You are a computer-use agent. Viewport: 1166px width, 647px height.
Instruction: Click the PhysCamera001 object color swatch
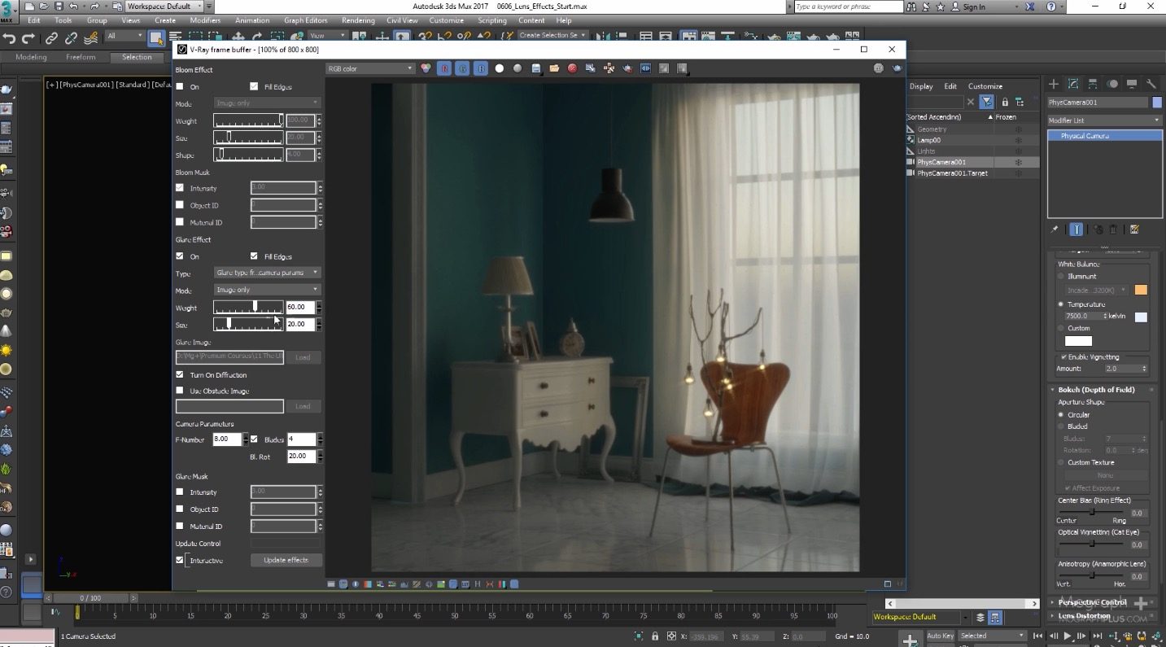point(1157,103)
